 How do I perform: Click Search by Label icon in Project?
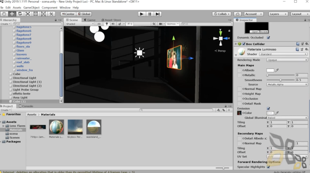click(224, 110)
